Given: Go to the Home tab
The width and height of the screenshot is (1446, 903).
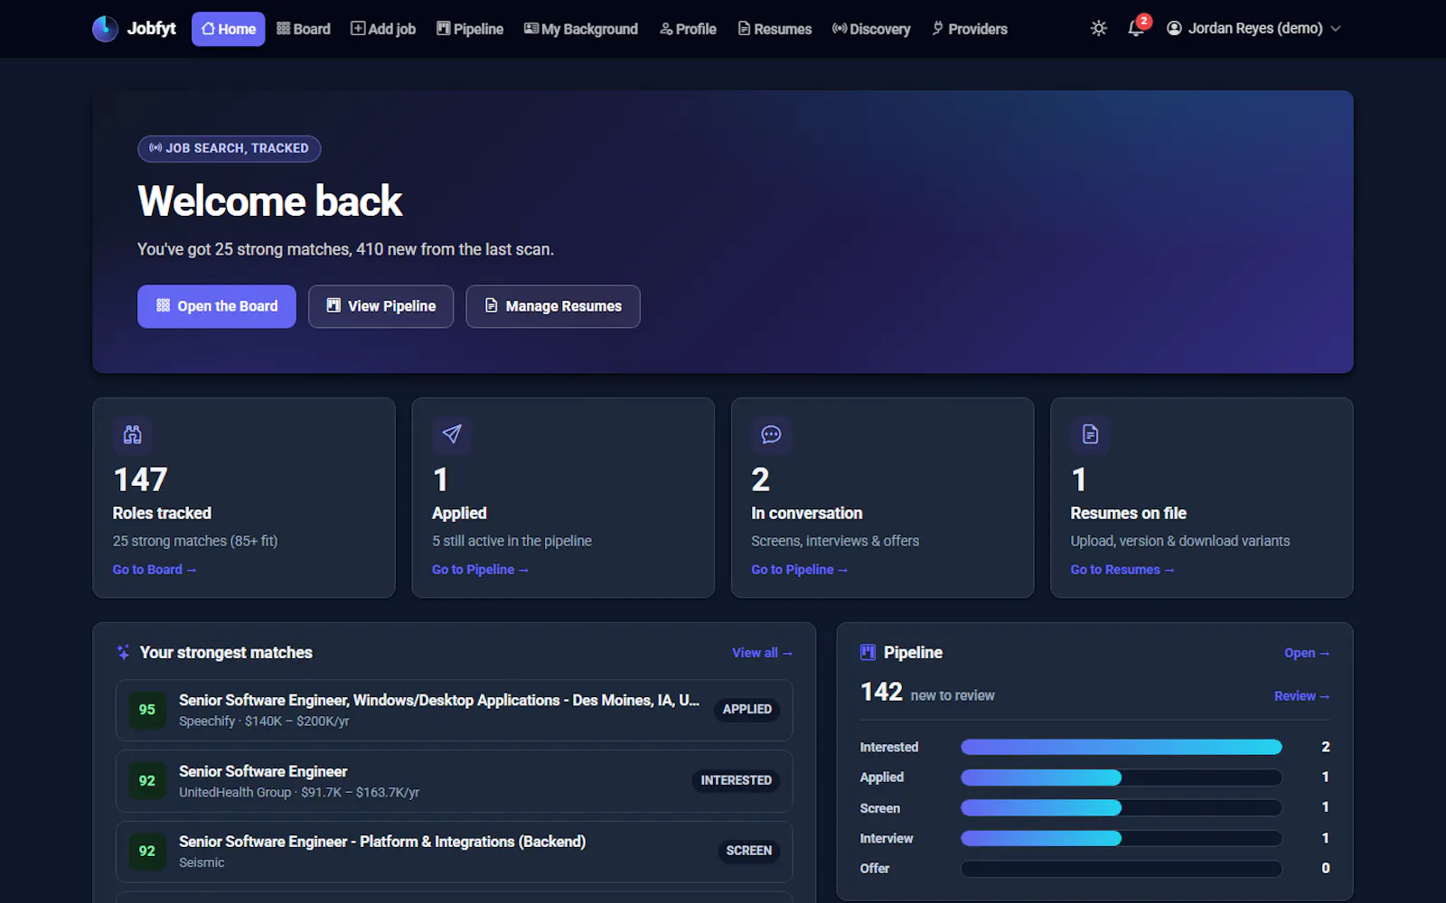Looking at the screenshot, I should point(228,29).
